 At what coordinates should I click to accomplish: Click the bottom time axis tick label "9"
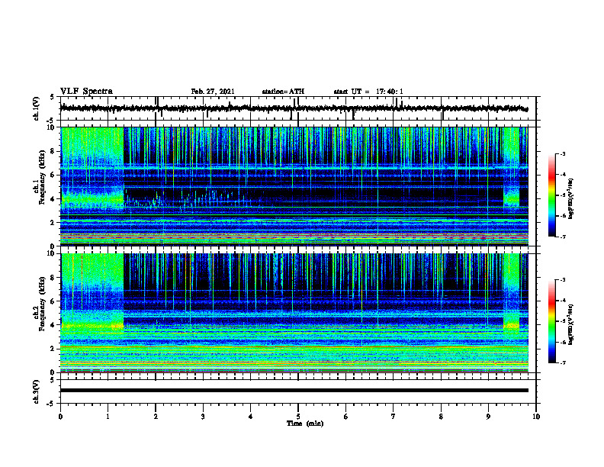tap(488, 417)
